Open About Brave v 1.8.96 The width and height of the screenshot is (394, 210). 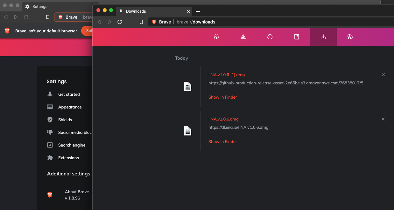point(77,195)
